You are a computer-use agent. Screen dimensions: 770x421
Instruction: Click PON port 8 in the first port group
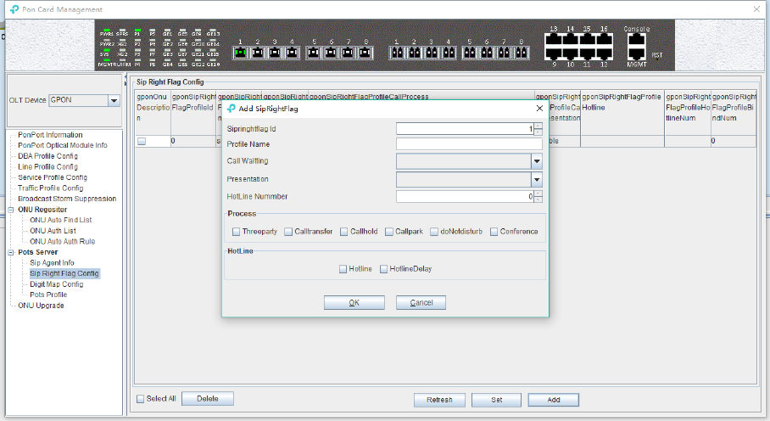click(x=365, y=53)
